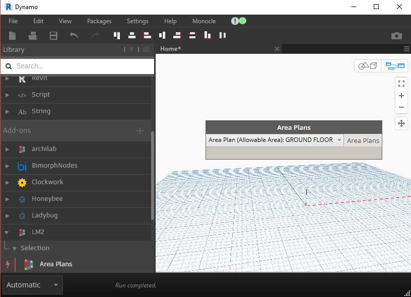Click the notifications alert icon beside Monocle
Viewport: 411px width, 297px height.
pyautogui.click(x=235, y=21)
